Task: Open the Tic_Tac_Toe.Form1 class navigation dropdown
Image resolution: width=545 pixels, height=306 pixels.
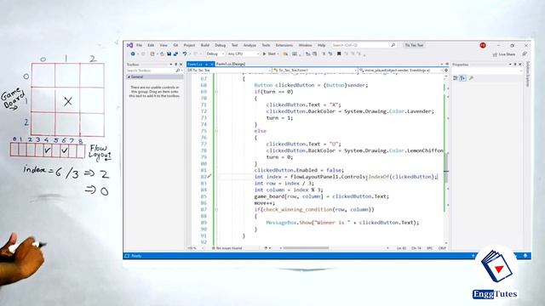Action: [315, 71]
